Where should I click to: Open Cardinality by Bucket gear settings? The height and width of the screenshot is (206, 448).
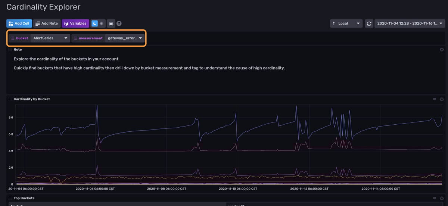point(442,99)
